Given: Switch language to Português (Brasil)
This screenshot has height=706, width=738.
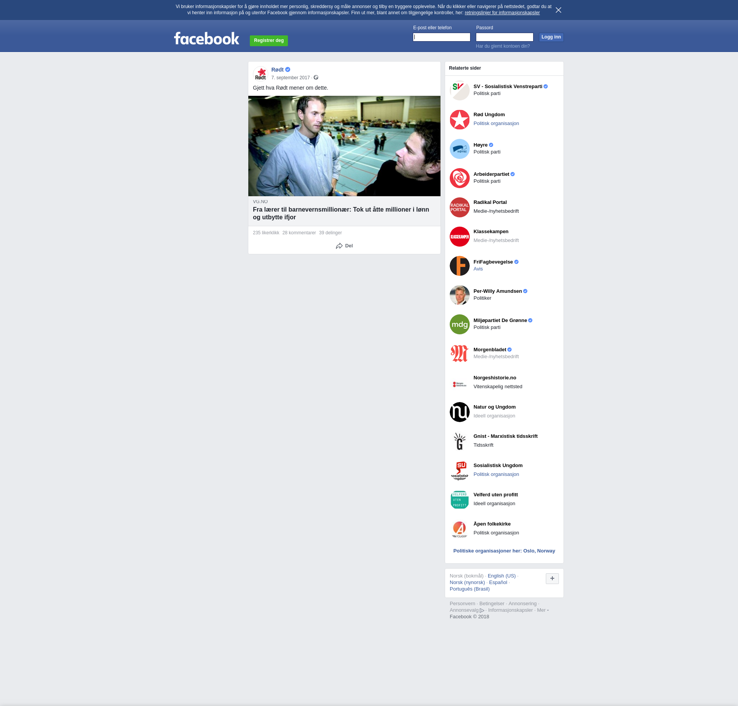Looking at the screenshot, I should click(x=470, y=589).
